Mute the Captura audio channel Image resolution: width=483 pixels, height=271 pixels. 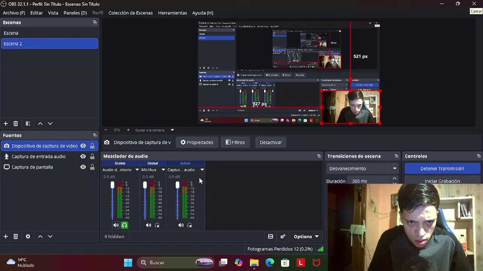pyautogui.click(x=181, y=225)
